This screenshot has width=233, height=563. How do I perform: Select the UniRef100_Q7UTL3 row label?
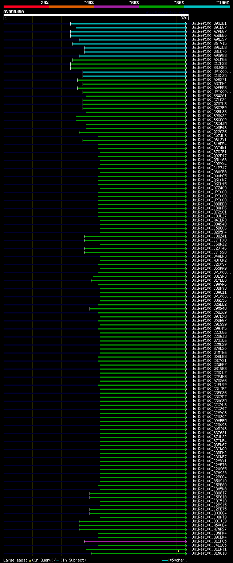pyautogui.click(x=209, y=104)
